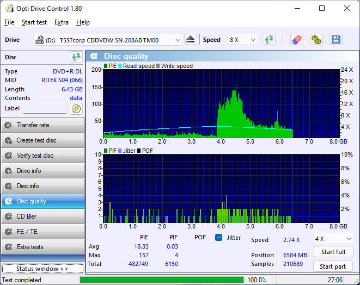Click the save floppy disk icon
This screenshot has width=360, height=285.
(x=335, y=40)
